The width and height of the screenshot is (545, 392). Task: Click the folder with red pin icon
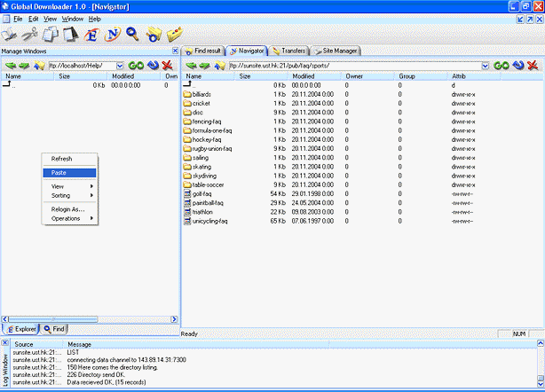(x=175, y=35)
